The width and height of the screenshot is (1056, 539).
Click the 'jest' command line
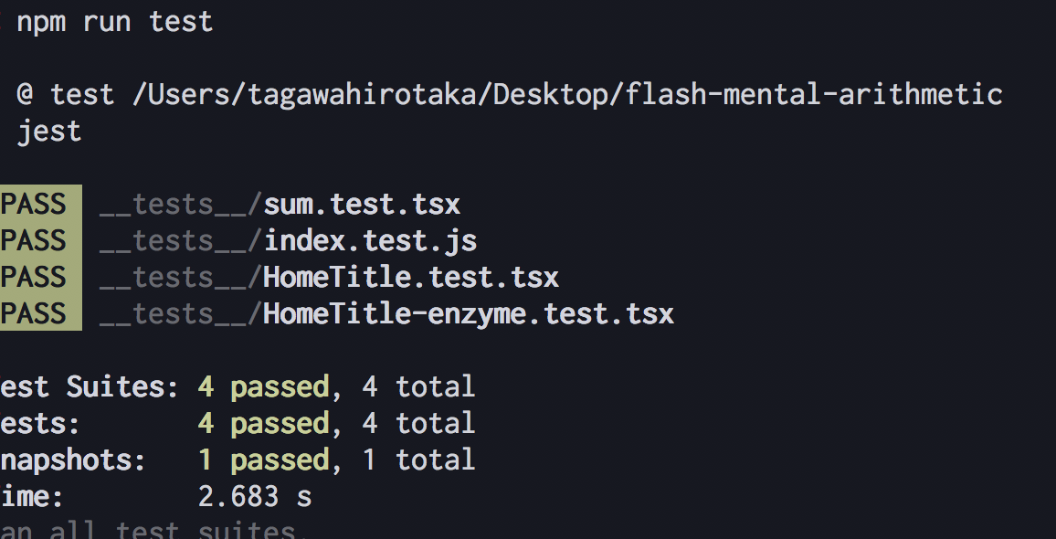(x=49, y=131)
